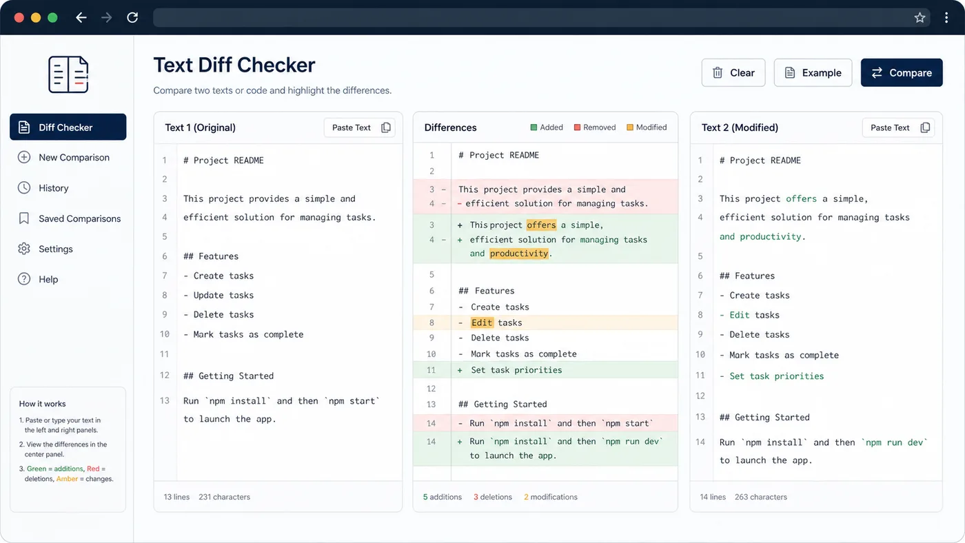Click '- Set task priorities' in Text 2
Viewport: 965px width, 543px height.
point(771,376)
